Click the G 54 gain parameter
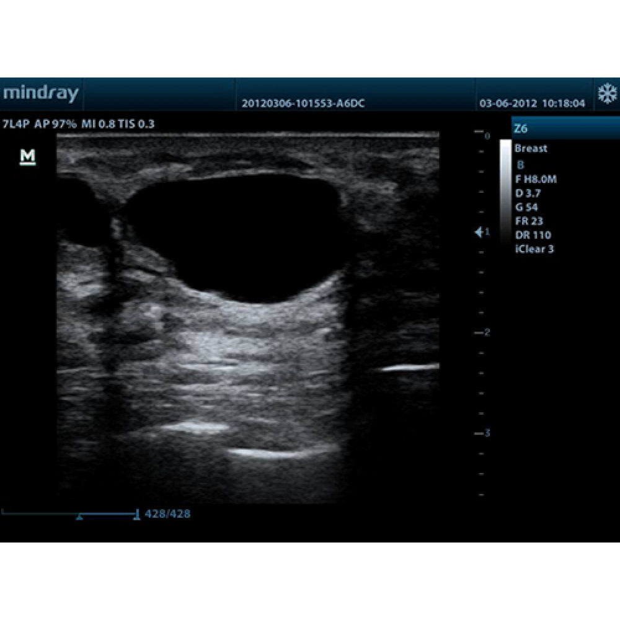This screenshot has width=620, height=620. pos(526,207)
